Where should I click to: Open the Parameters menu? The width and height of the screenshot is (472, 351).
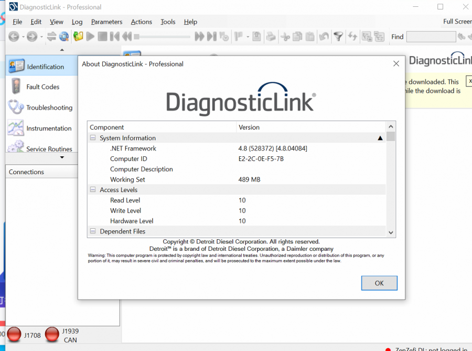point(106,22)
